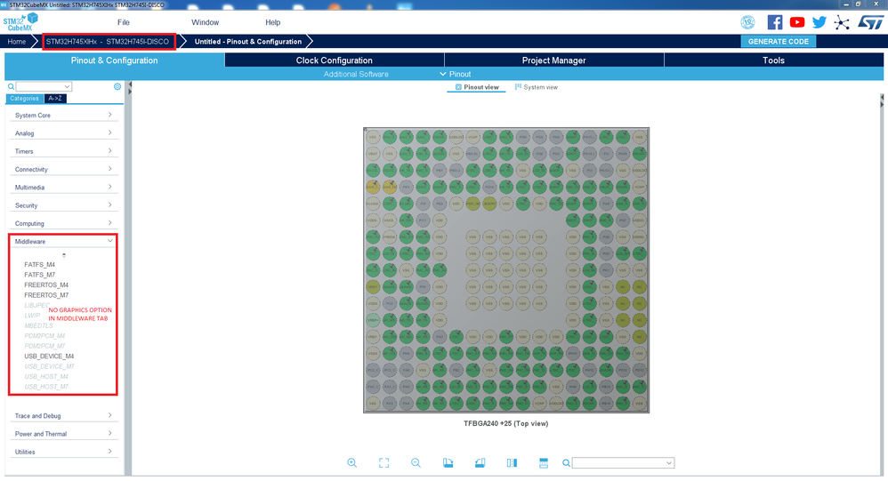This screenshot has width=888, height=481.
Task: Click into the pin search input field
Action: coord(618,463)
